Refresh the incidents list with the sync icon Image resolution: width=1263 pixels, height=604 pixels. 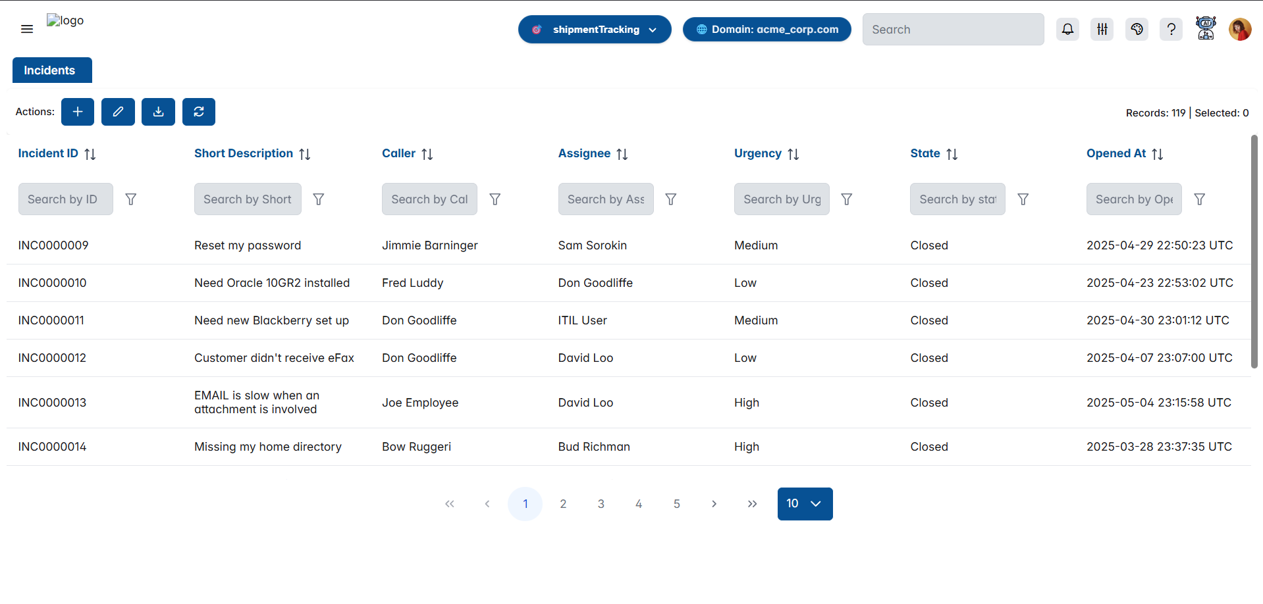pyautogui.click(x=198, y=112)
